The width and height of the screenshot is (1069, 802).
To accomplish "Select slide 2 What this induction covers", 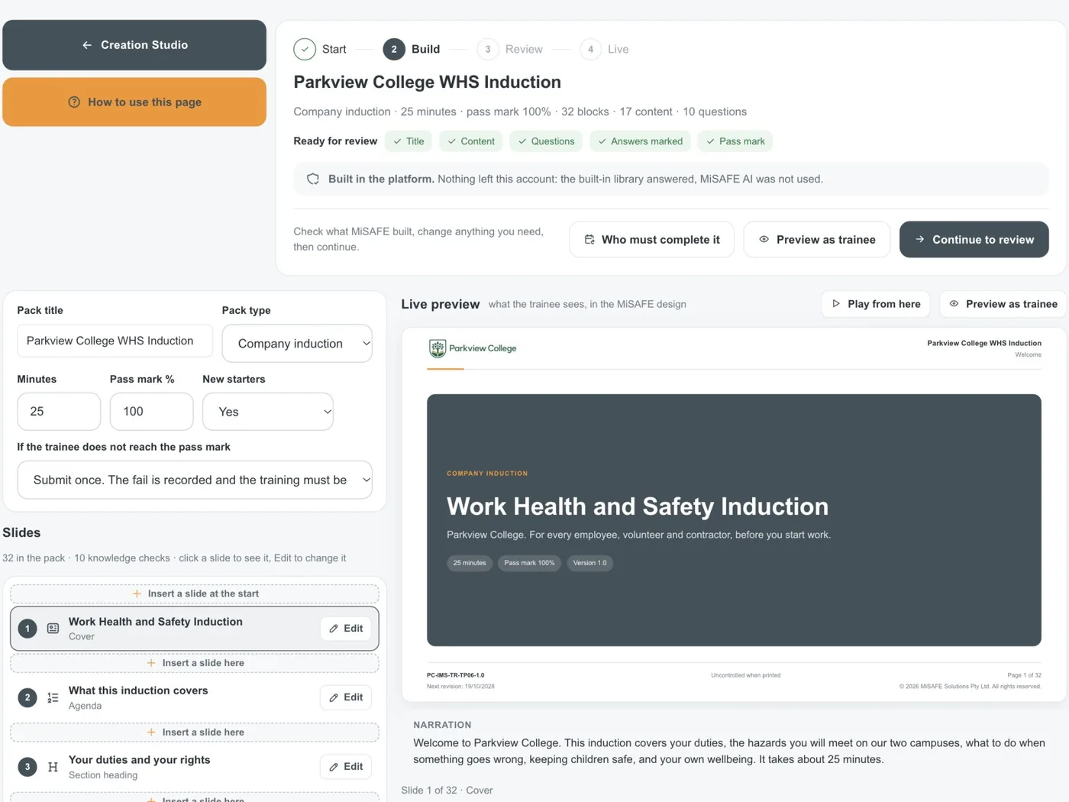I will pyautogui.click(x=195, y=697).
